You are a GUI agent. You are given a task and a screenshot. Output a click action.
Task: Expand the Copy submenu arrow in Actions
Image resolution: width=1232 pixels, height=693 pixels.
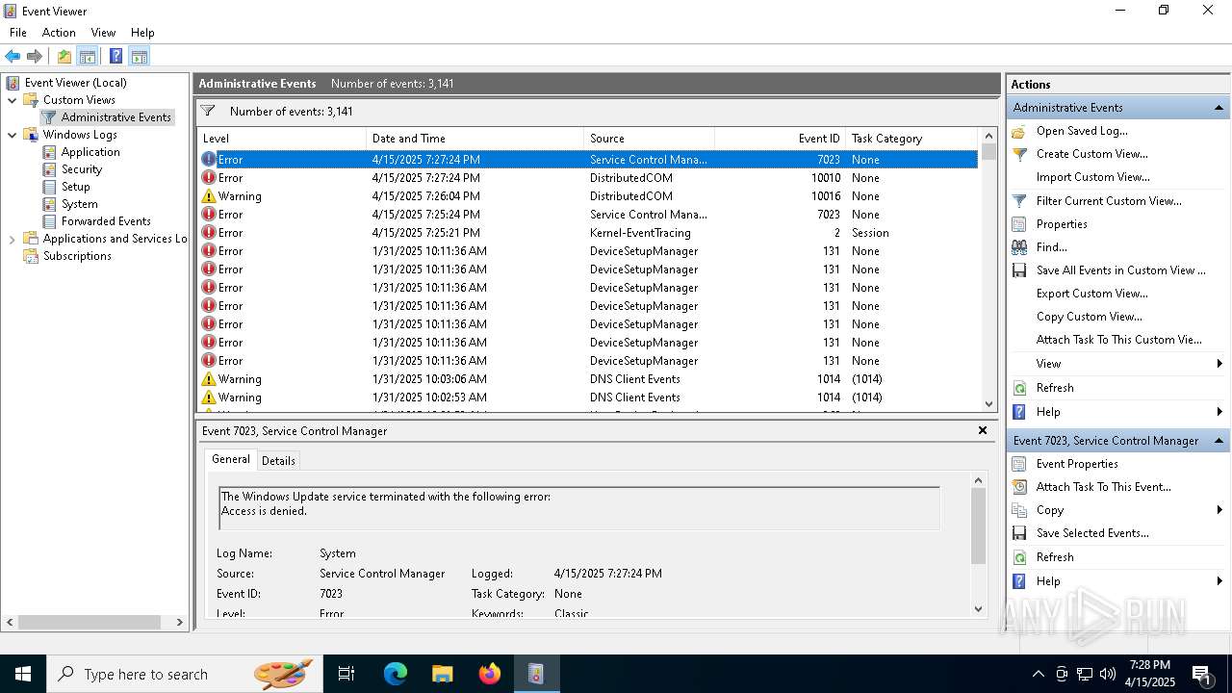tap(1219, 510)
